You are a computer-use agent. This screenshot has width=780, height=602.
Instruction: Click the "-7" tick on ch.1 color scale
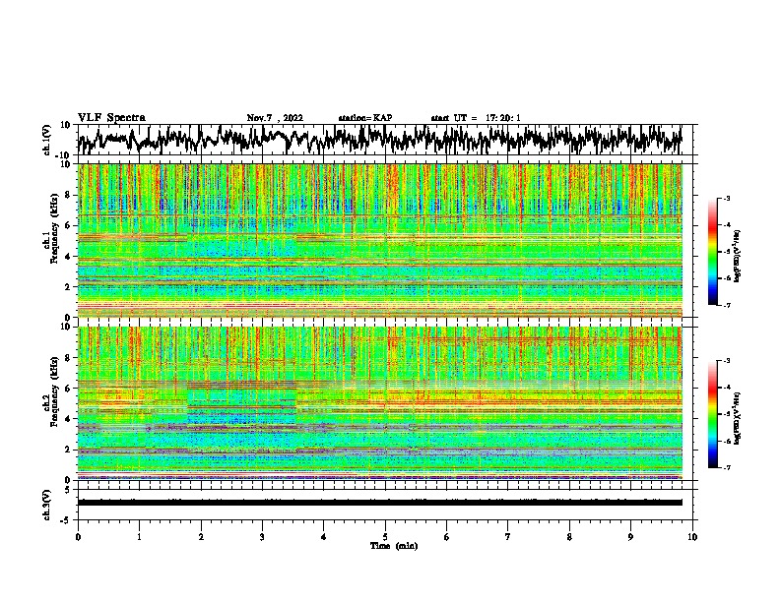(727, 305)
